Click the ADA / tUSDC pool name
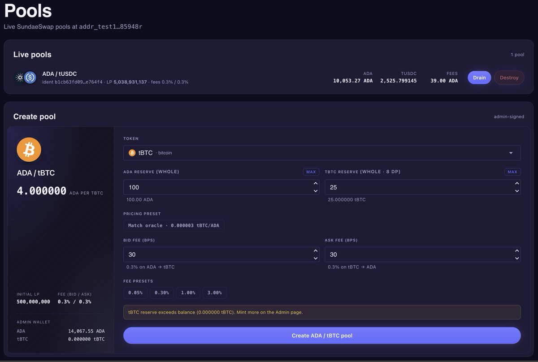This screenshot has width=538, height=362. [60, 73]
